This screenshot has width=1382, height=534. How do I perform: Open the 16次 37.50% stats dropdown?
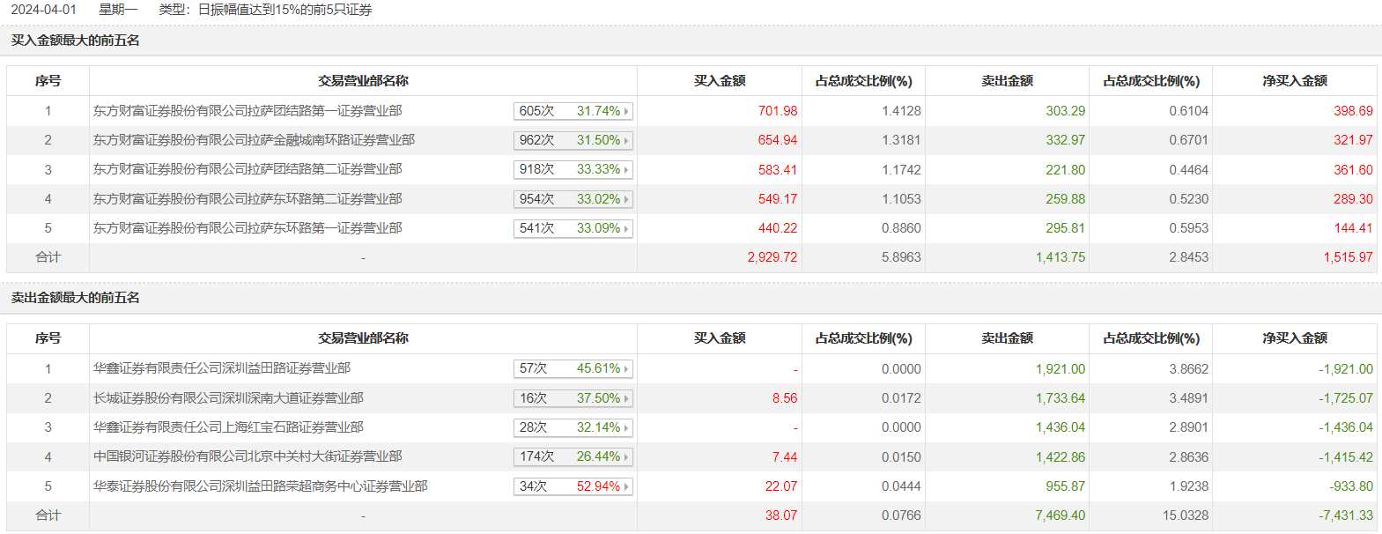point(573,398)
